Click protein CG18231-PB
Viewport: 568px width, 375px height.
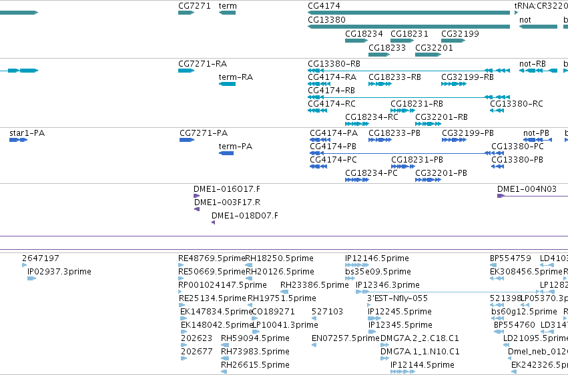tap(417, 160)
